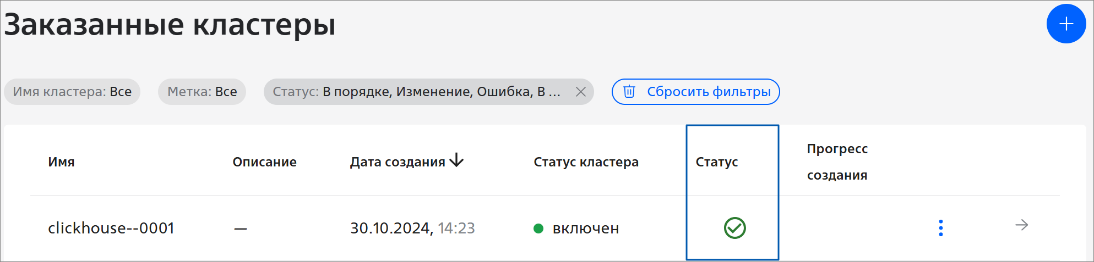Click creation date 30.10.2024 cell
Image resolution: width=1094 pixels, height=262 pixels.
pos(412,228)
